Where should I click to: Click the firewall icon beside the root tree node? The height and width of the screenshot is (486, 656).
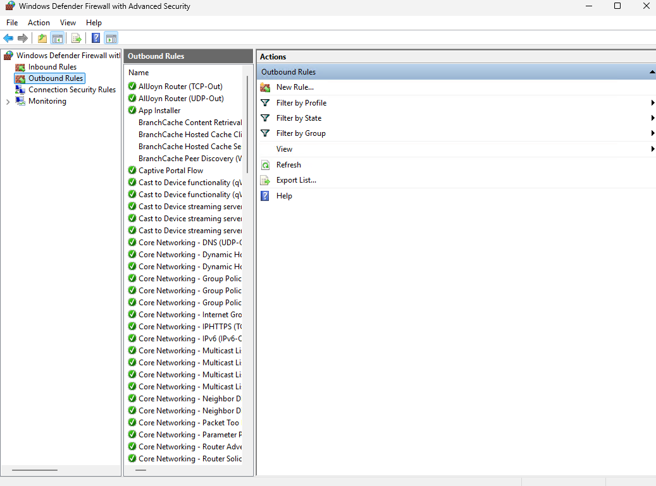click(8, 55)
